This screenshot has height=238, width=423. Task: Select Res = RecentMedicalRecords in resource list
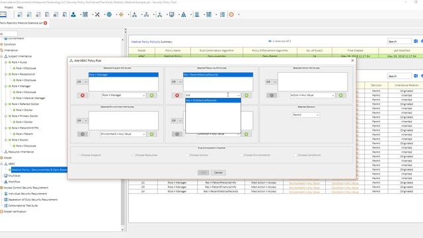coord(218,75)
